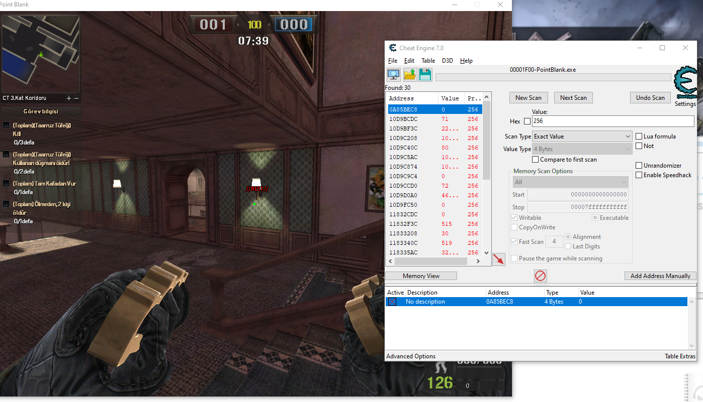The width and height of the screenshot is (703, 402).
Task: Click the red no-entry icon to clear the address list
Action: pos(540,276)
